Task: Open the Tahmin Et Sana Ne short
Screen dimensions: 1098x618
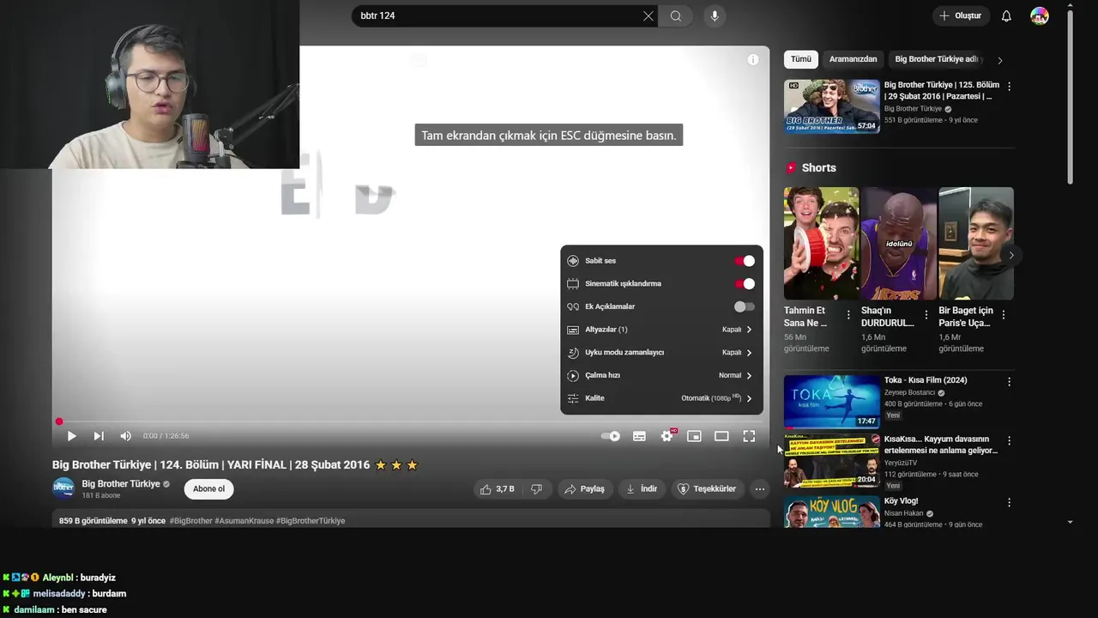Action: [x=821, y=243]
